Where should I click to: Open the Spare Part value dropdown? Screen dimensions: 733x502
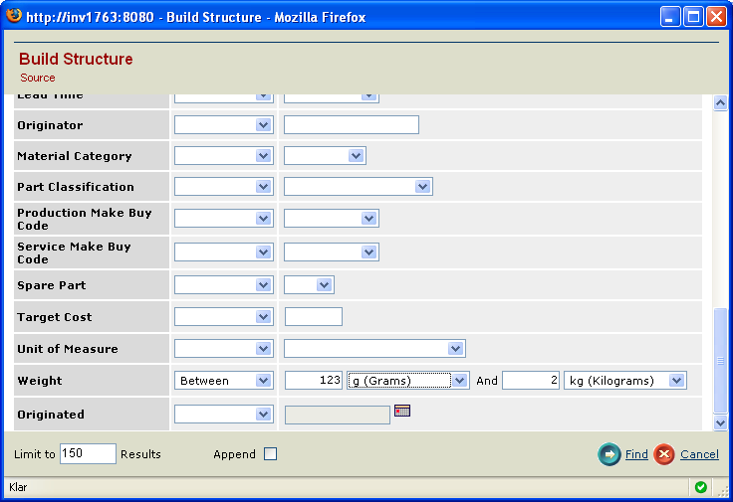pyautogui.click(x=309, y=285)
